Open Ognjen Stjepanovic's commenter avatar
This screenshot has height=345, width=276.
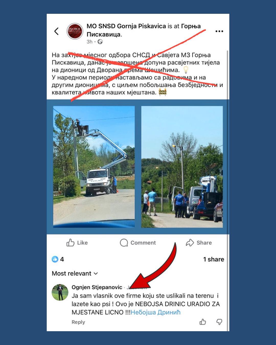[60, 292]
